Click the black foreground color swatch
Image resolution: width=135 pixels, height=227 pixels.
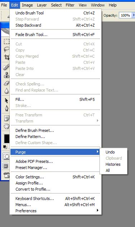point(6,139)
